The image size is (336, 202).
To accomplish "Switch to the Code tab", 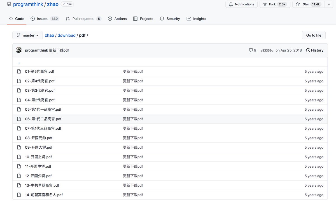I will tap(17, 19).
